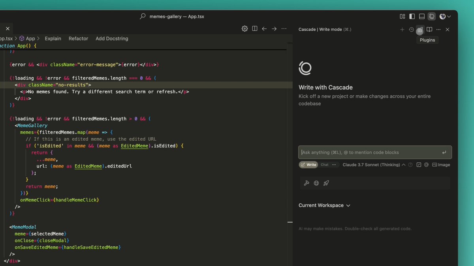This screenshot has height=266, width=474.
Task: Click the MemeModal component tag in code
Action: click(x=24, y=227)
